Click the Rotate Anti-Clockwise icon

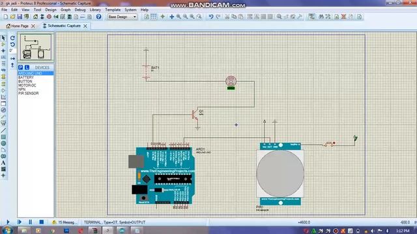pyautogui.click(x=12, y=44)
